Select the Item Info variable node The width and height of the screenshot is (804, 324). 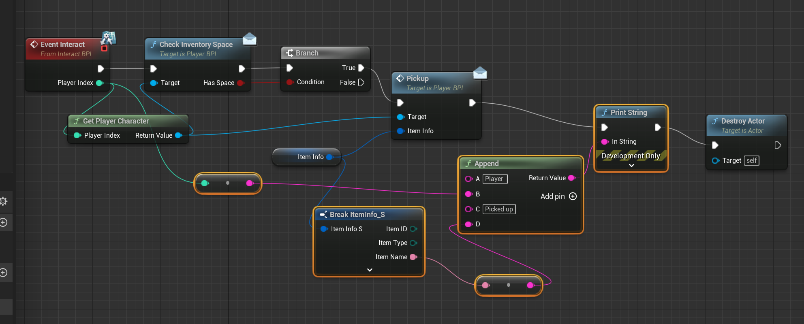[306, 157]
